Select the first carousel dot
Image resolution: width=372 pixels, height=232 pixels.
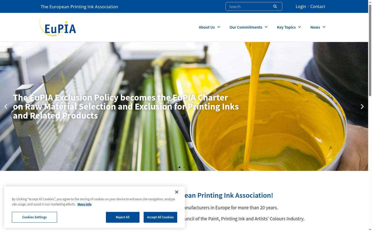[180, 167]
